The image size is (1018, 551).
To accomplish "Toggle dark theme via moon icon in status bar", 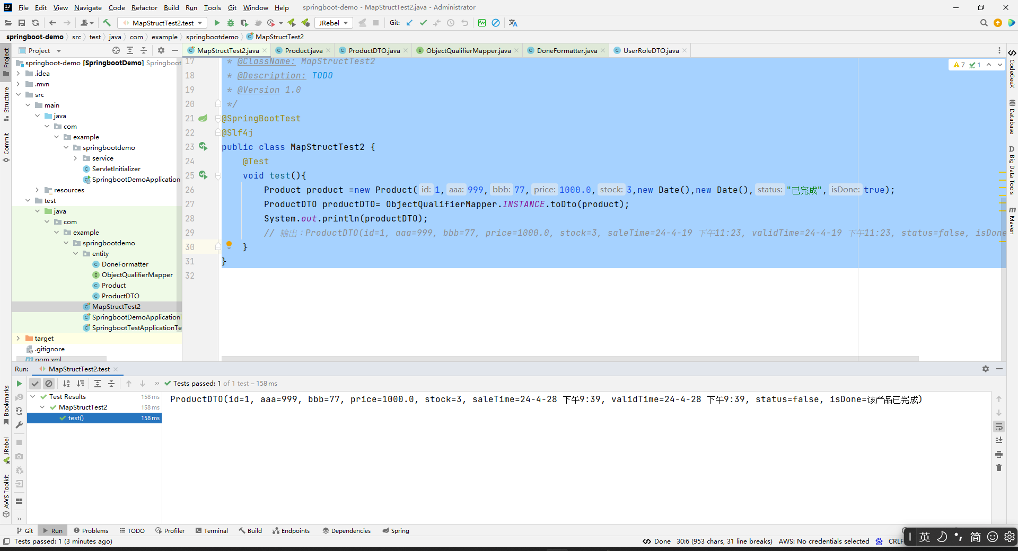I will [x=942, y=537].
